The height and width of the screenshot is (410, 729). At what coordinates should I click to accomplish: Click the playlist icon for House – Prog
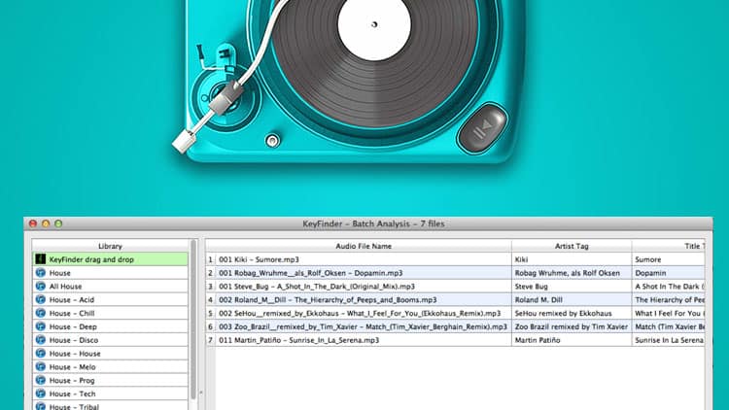[41, 380]
